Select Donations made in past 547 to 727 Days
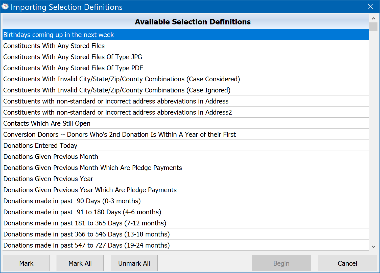This screenshot has height=273, width=380. (x=186, y=245)
